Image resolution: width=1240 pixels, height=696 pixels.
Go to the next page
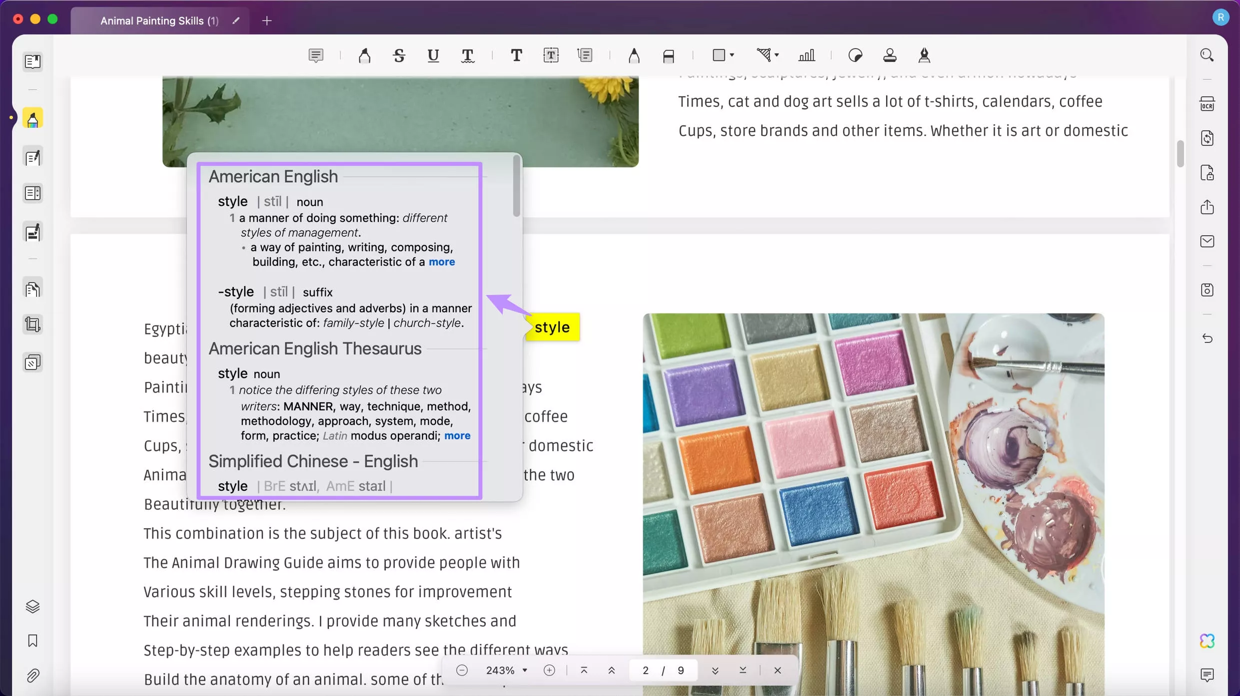pyautogui.click(x=715, y=670)
